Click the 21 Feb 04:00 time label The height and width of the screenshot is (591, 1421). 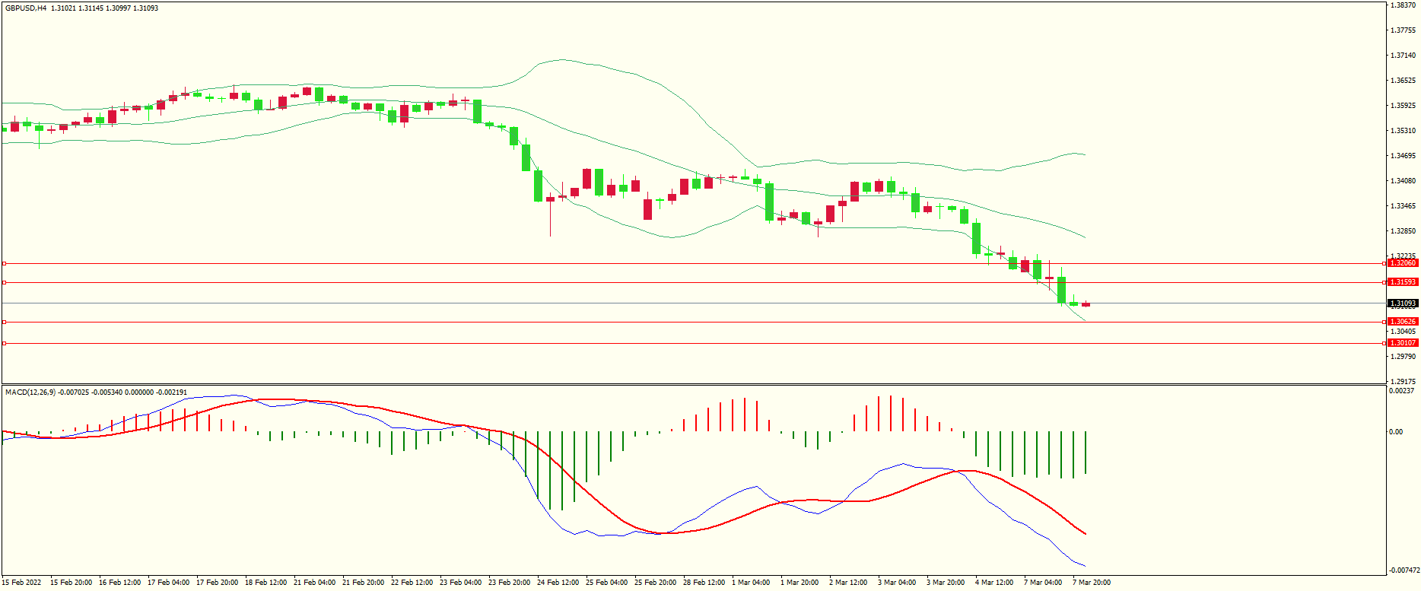(x=314, y=583)
